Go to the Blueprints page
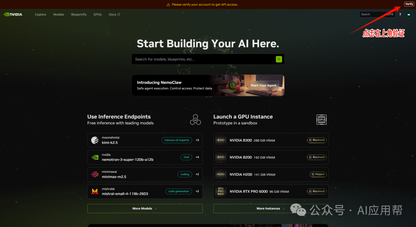The width and height of the screenshot is (416, 227). pyautogui.click(x=79, y=15)
